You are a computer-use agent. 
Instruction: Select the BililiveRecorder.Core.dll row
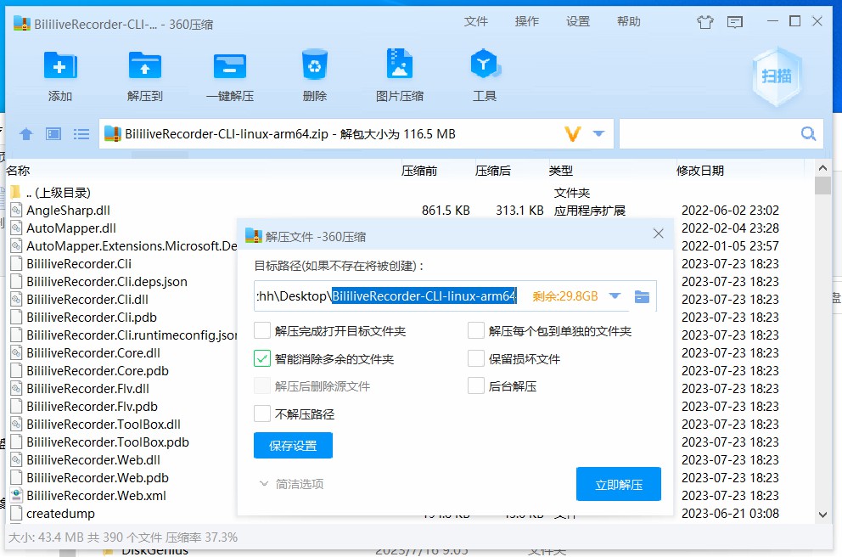(93, 353)
